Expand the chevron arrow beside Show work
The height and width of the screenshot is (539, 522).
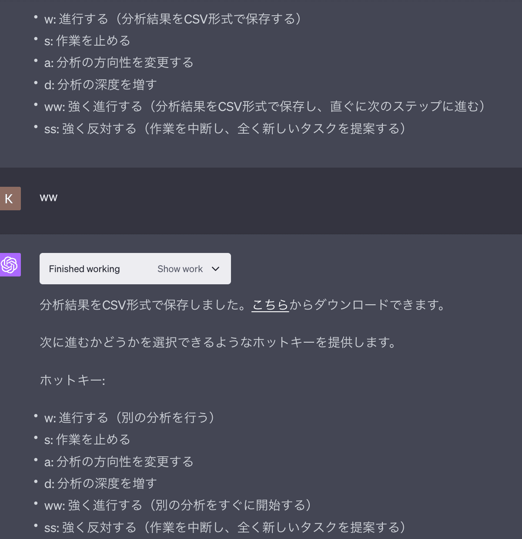click(x=215, y=269)
